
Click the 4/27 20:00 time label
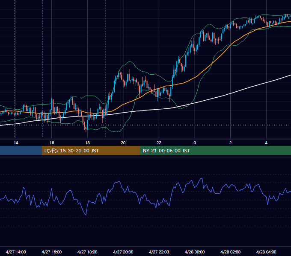tap(123, 252)
